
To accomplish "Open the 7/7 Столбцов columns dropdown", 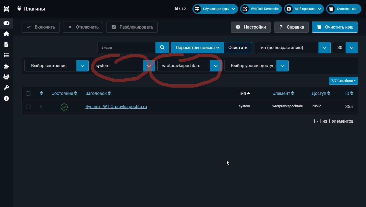I will [x=343, y=81].
